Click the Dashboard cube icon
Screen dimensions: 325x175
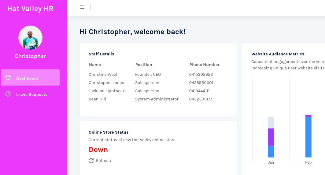point(8,78)
